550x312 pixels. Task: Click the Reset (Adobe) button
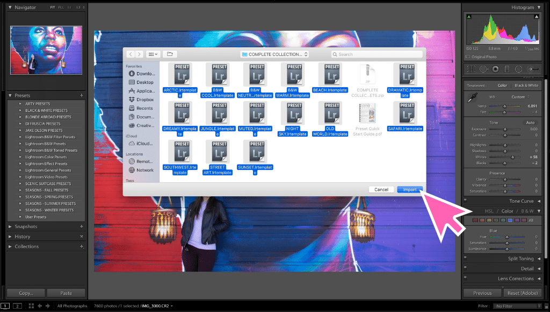[522, 293]
